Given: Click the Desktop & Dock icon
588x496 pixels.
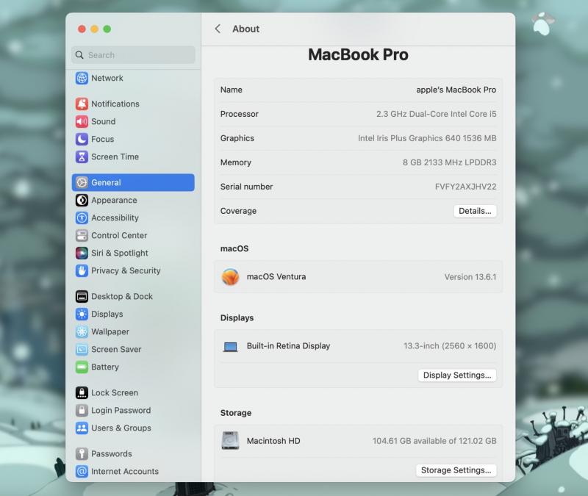Looking at the screenshot, I should [82, 297].
